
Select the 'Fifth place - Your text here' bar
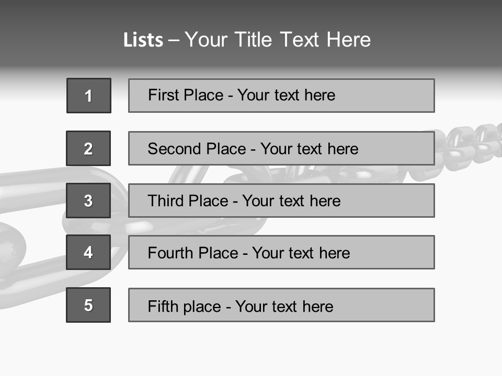[x=281, y=305]
